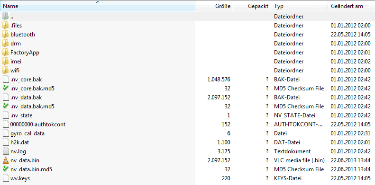Click the .nv_core.bak file icon
375x185 pixels.
(5, 79)
